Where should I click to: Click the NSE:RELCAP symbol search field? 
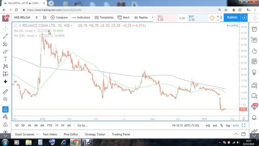[x=22, y=17]
